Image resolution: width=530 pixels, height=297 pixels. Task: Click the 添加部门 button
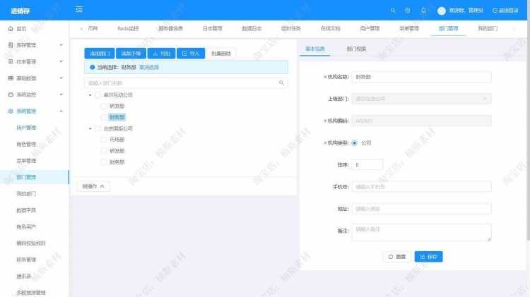pos(100,54)
